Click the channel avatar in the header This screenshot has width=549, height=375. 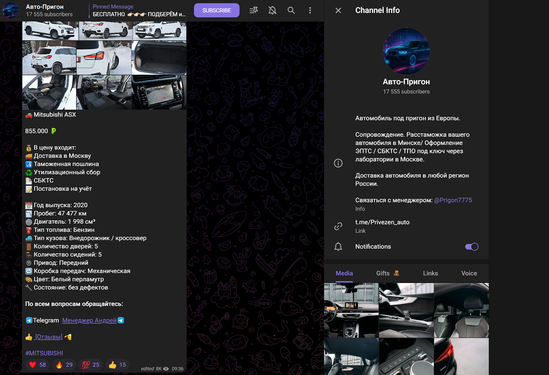click(x=11, y=10)
